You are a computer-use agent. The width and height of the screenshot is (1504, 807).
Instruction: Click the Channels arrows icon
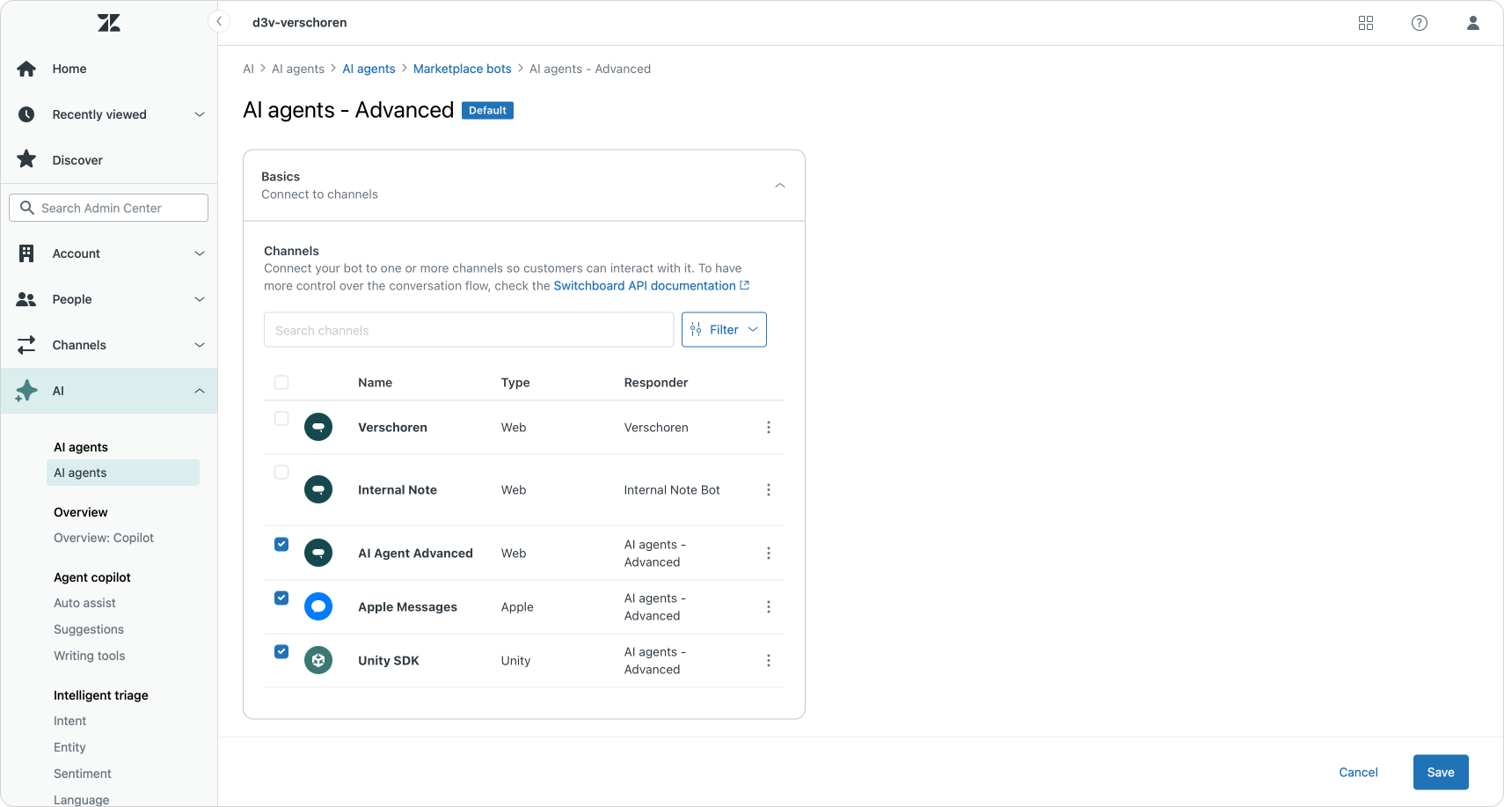26,345
